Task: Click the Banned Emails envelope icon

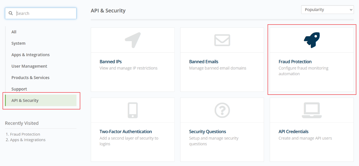Action: pos(222,40)
